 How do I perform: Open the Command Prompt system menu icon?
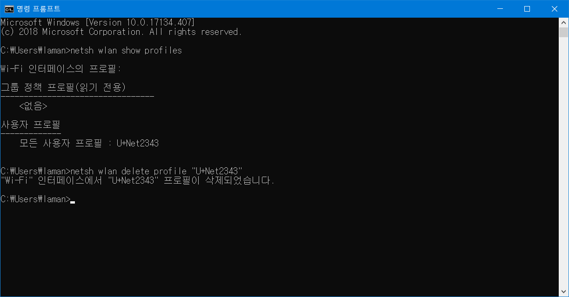(x=9, y=9)
